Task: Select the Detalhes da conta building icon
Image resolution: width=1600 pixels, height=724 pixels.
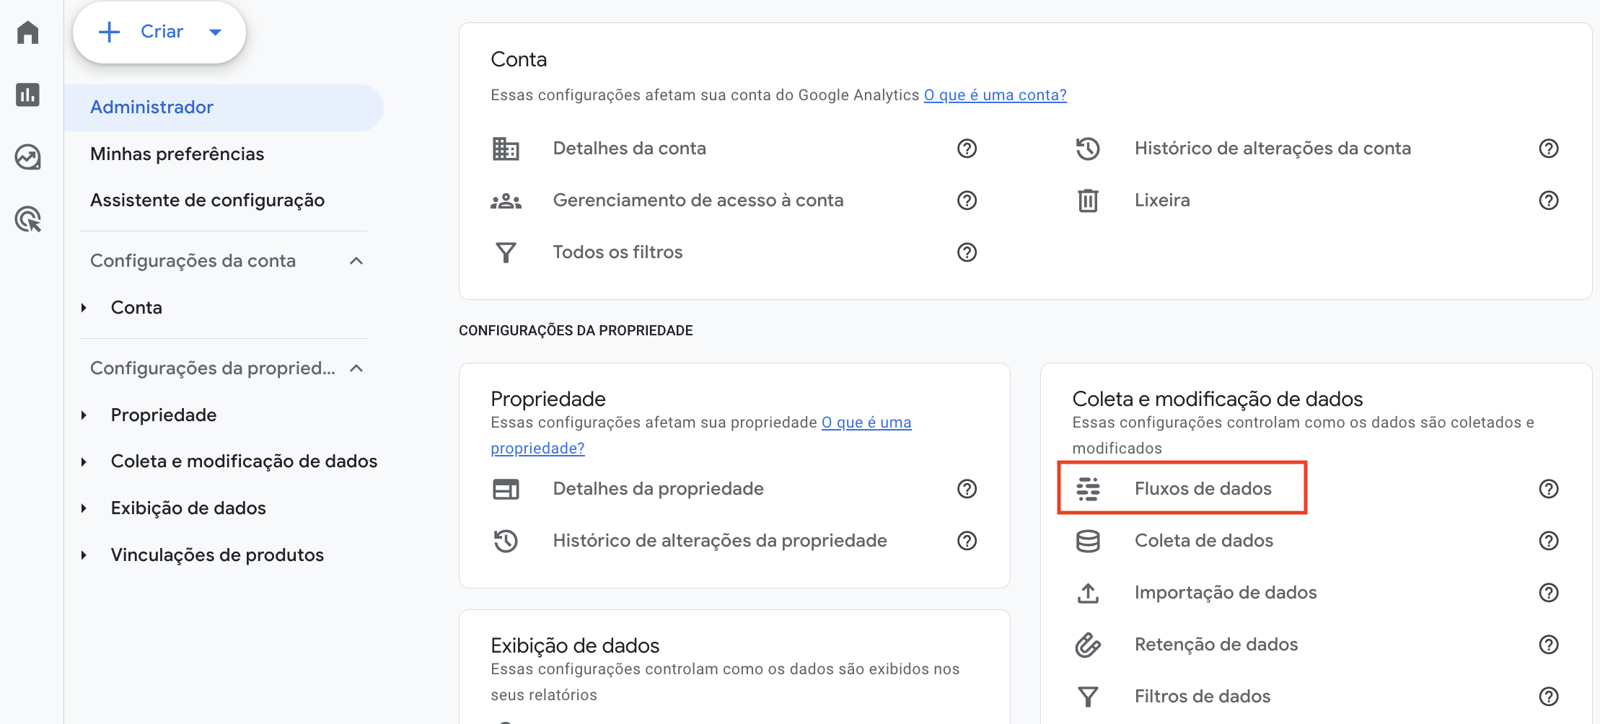Action: tap(506, 149)
